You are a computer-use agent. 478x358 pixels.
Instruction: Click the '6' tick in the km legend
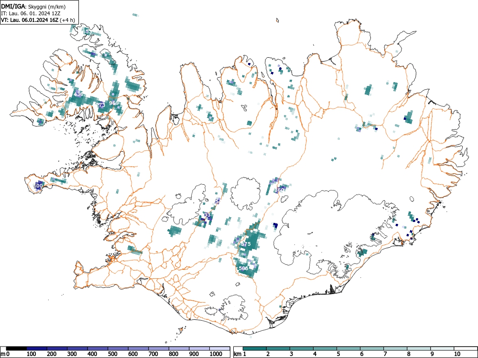pyautogui.click(x=362, y=354)
